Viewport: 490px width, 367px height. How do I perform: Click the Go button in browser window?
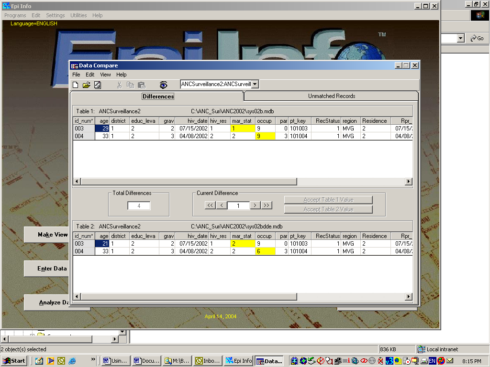pos(477,38)
